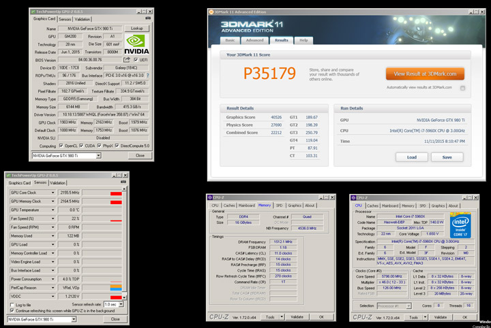Click Close in GPU-Z Graphics Card window
491x328 pixels.
pos(140,155)
